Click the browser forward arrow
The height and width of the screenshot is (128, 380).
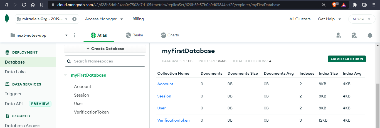[15, 5]
